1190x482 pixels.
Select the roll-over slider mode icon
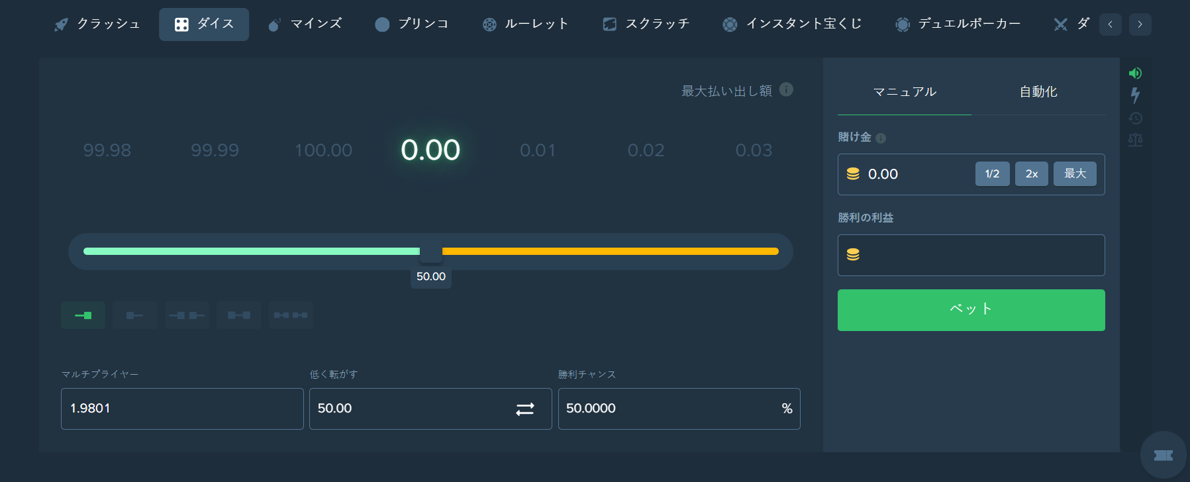134,315
